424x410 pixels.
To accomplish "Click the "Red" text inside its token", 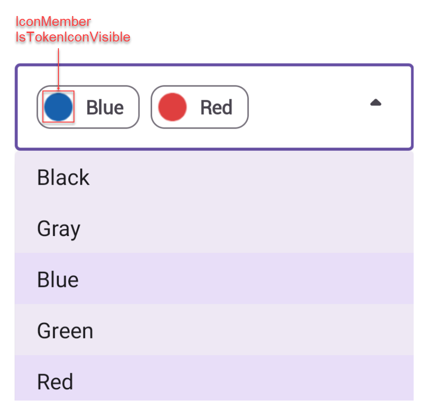I will click(216, 107).
